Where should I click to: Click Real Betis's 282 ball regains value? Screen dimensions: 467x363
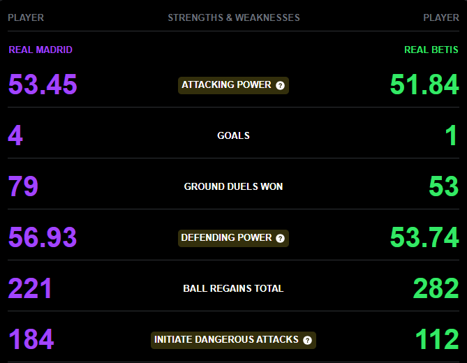pyautogui.click(x=436, y=288)
